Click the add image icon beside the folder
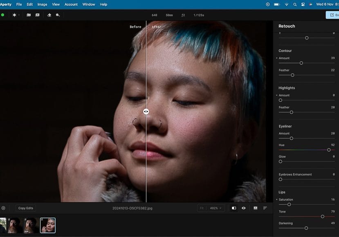Viewport: 339px width, 237px height. (37, 15)
